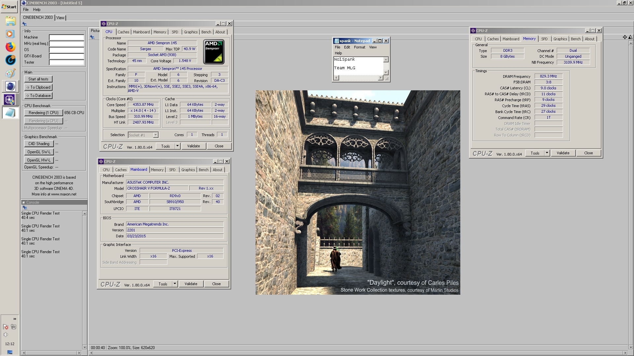
Task: Switch to CINEBENCH taskbar button
Action: click(10, 86)
